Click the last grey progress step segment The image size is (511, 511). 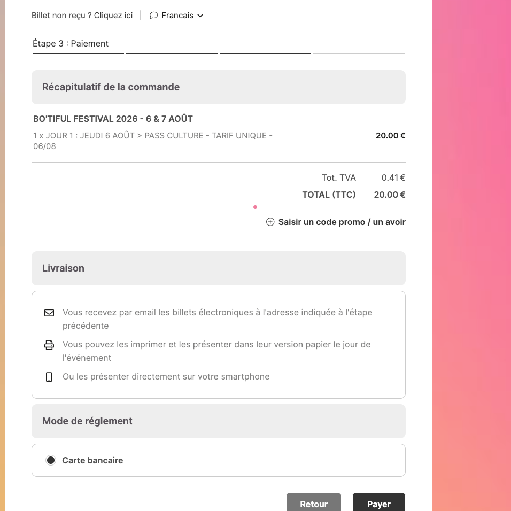[359, 53]
